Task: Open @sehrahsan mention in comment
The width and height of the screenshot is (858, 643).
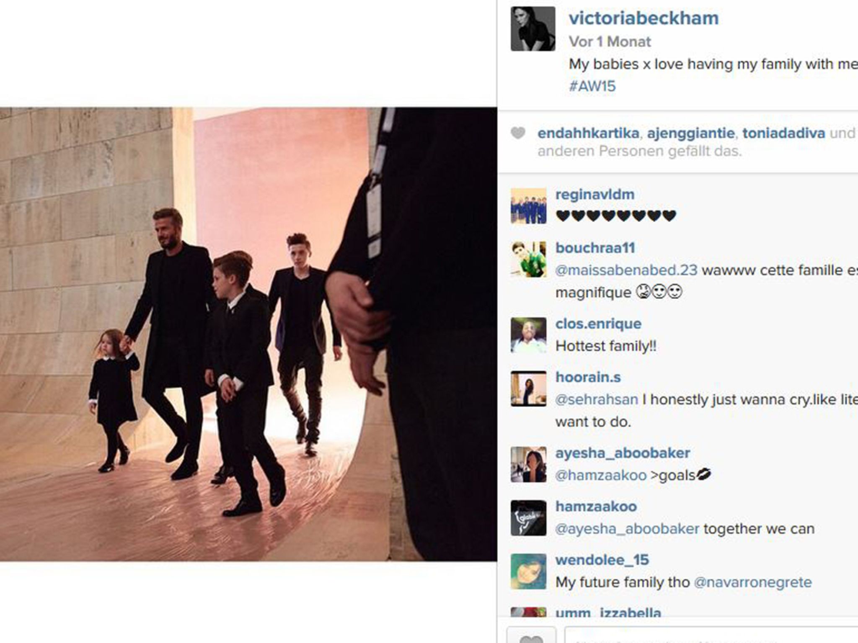Action: click(x=597, y=400)
